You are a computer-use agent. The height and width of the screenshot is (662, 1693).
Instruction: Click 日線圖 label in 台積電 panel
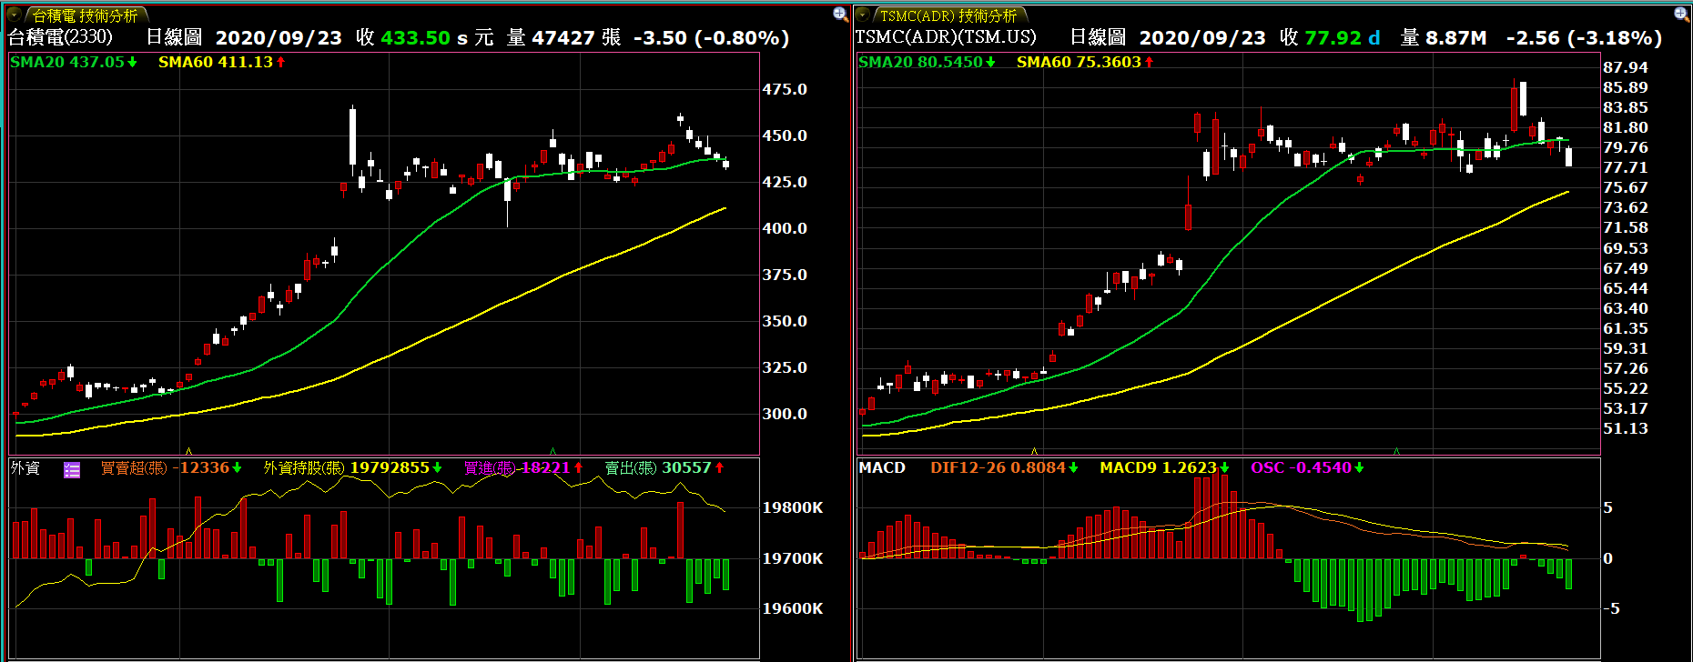pyautogui.click(x=174, y=37)
